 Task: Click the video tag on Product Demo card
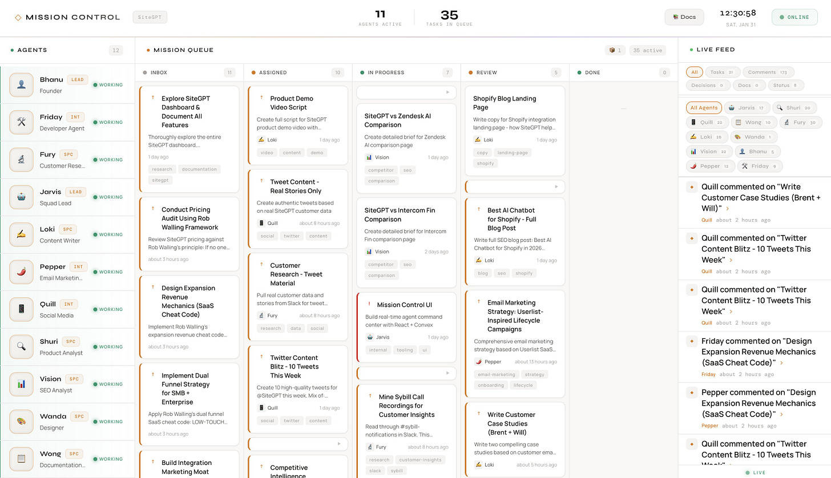click(267, 152)
